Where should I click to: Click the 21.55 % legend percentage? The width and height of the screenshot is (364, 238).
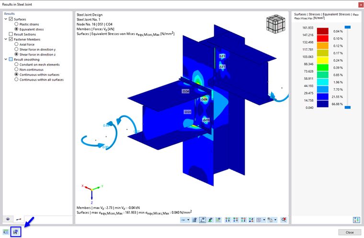[337, 97]
